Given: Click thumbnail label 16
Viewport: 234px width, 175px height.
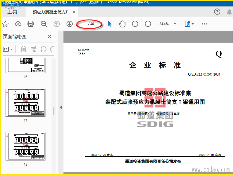Looking at the screenshot, I should point(25,77).
